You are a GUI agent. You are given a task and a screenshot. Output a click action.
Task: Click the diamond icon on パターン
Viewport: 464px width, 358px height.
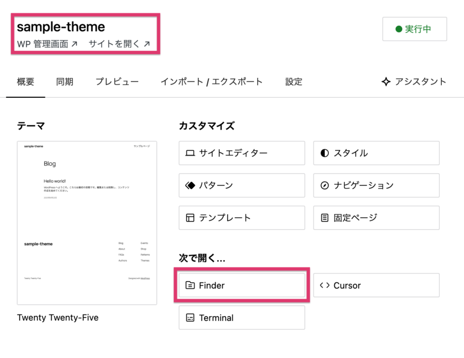coord(190,185)
